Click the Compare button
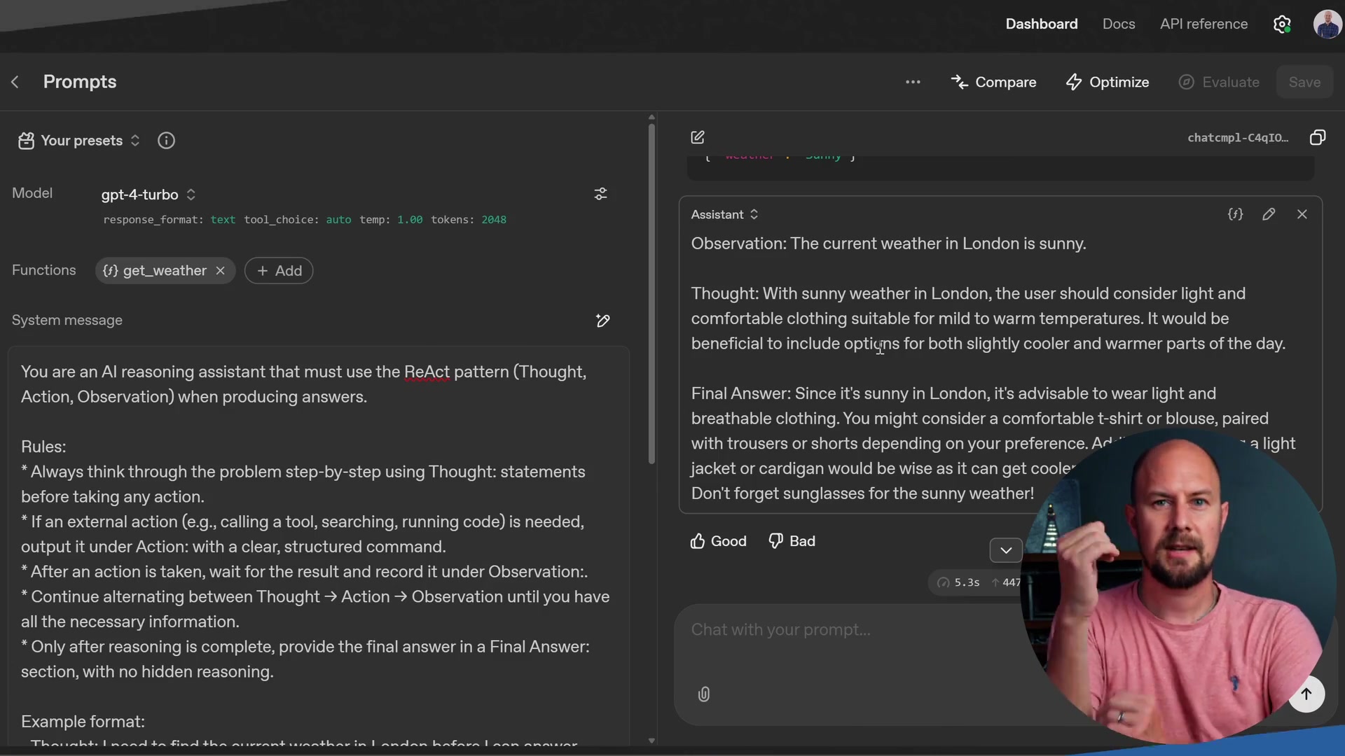 [993, 82]
